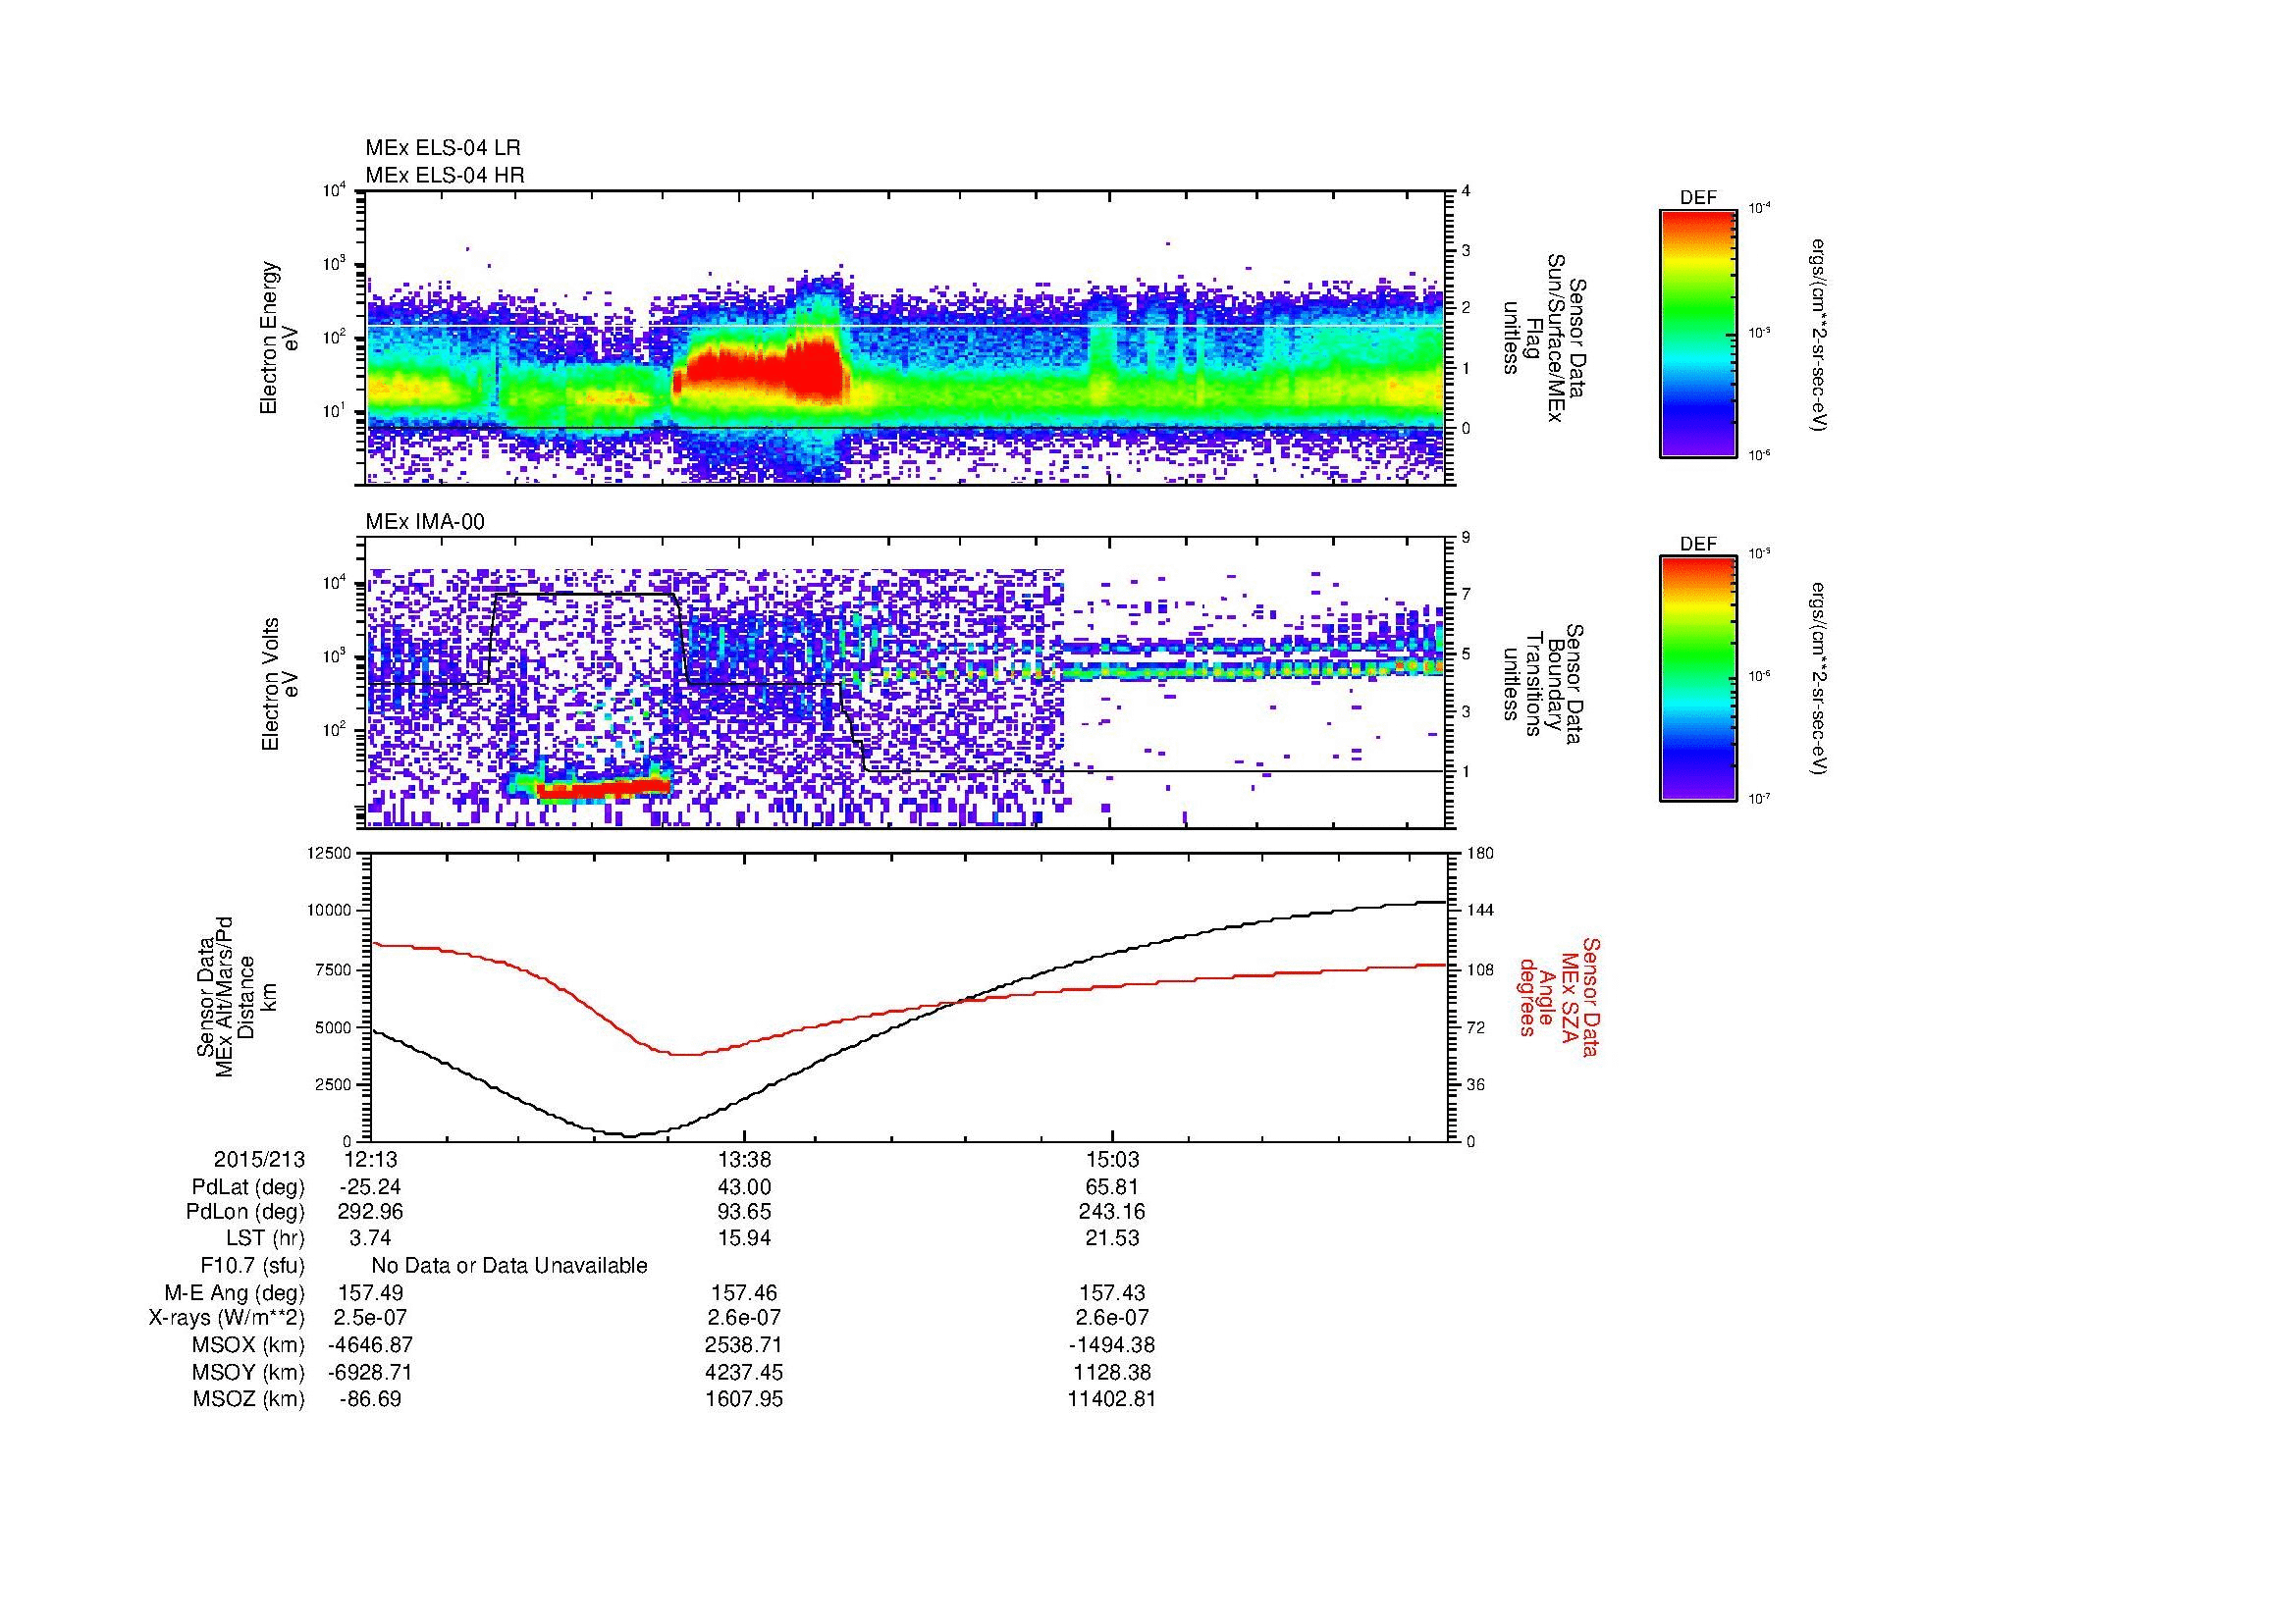2296x1622 pixels.
Task: Click the MSOY value '1128.38'
Action: click(x=1112, y=1372)
